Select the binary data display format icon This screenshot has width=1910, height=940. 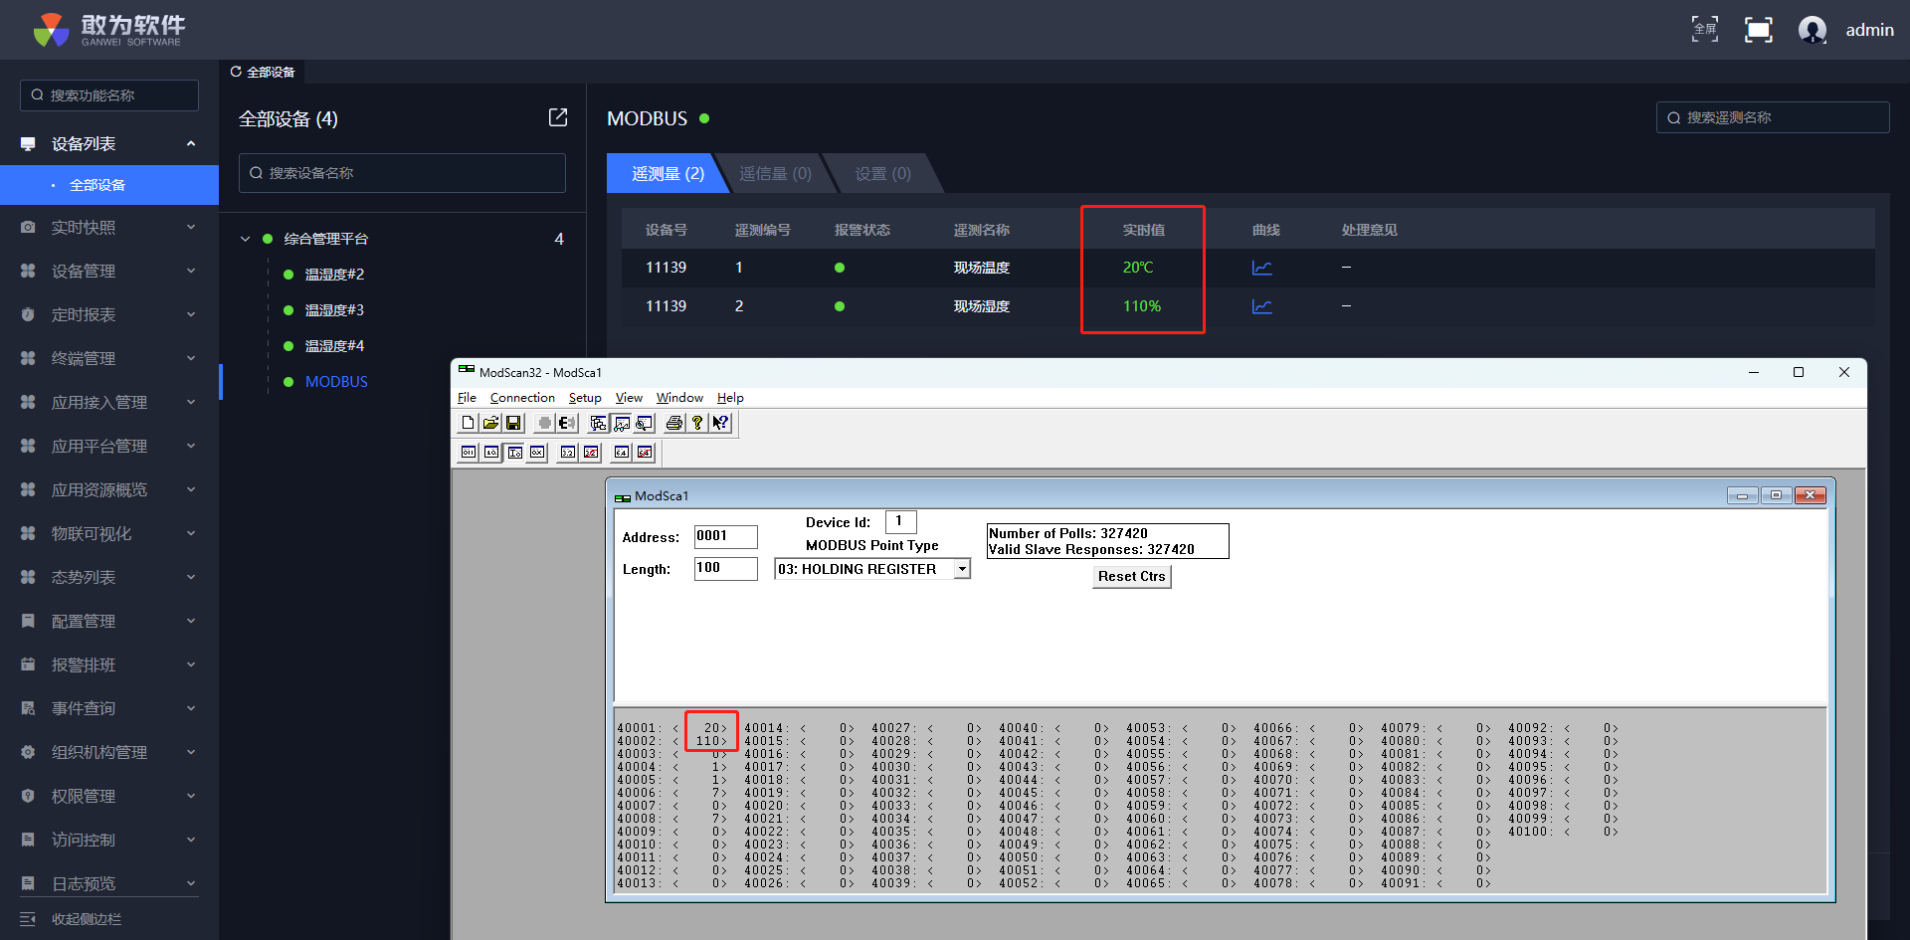469,453
